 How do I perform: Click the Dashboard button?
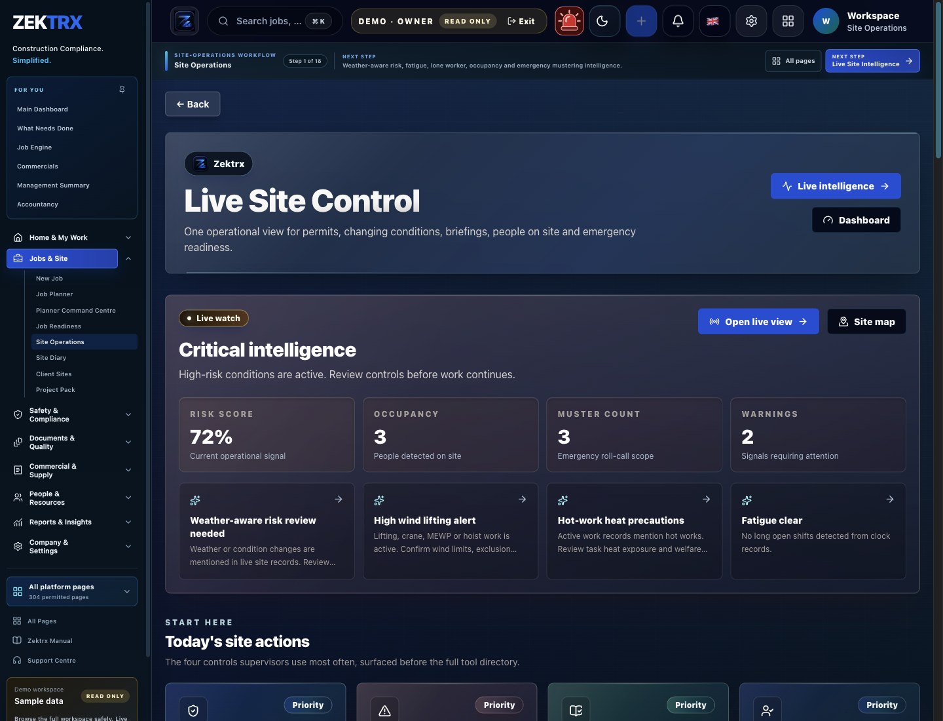click(856, 220)
